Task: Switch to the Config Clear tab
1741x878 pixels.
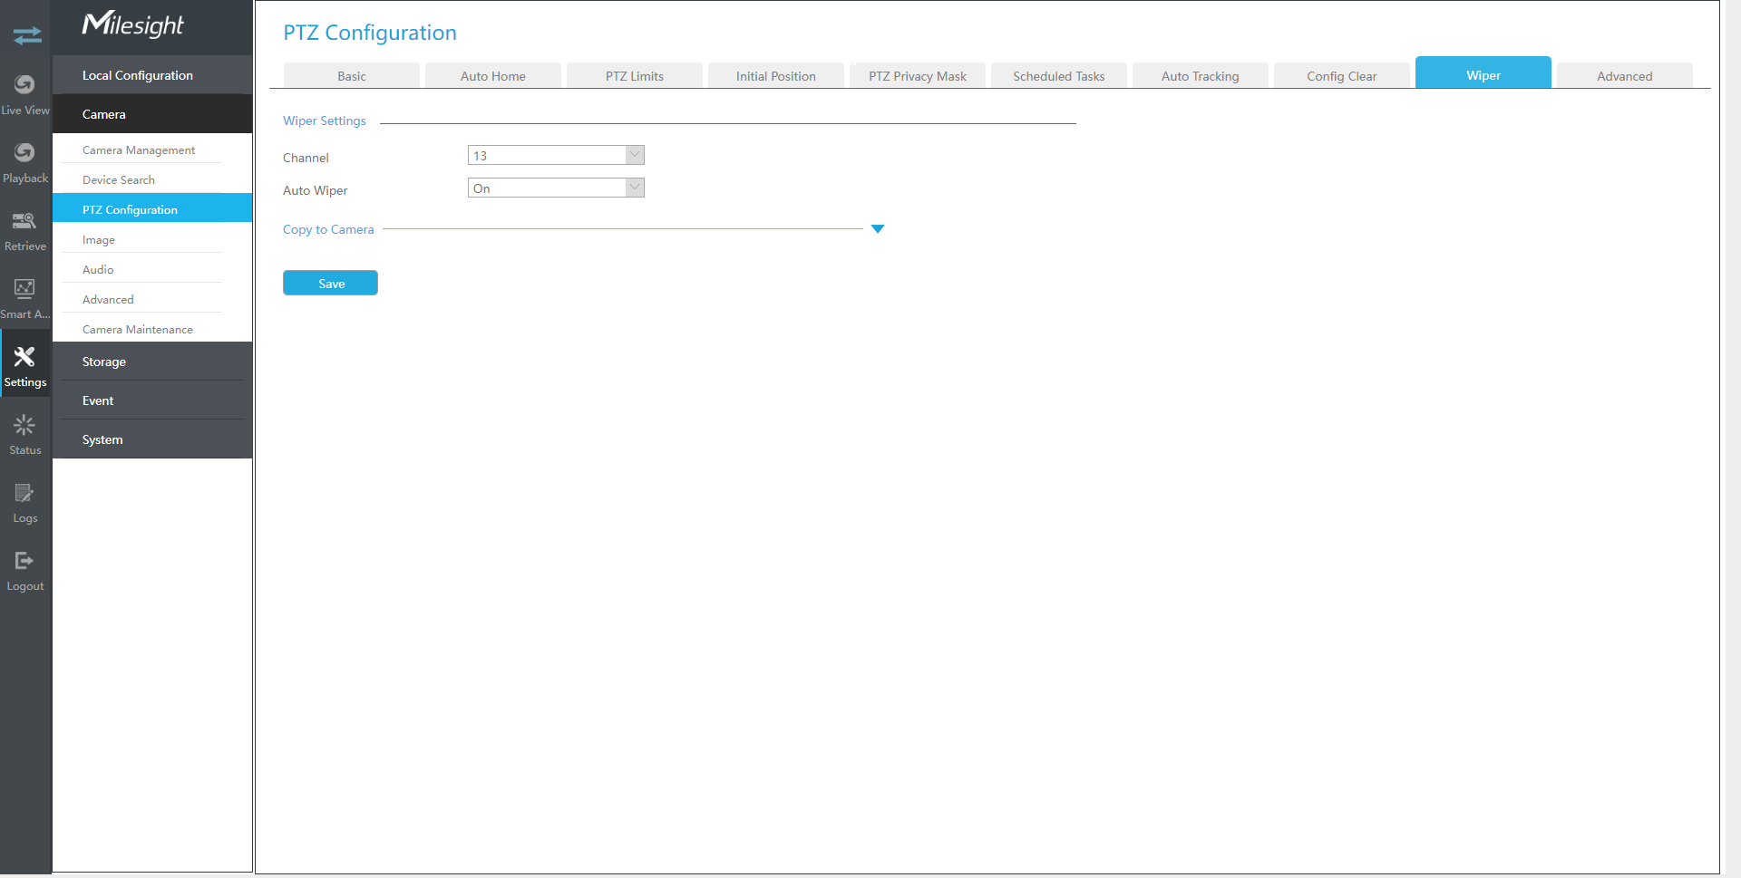Action: point(1342,76)
